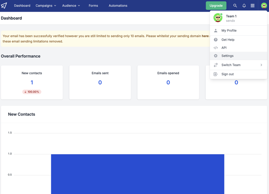The width and height of the screenshot is (269, 194).
Task: Click the New contacts value 1
Action: (x=32, y=82)
